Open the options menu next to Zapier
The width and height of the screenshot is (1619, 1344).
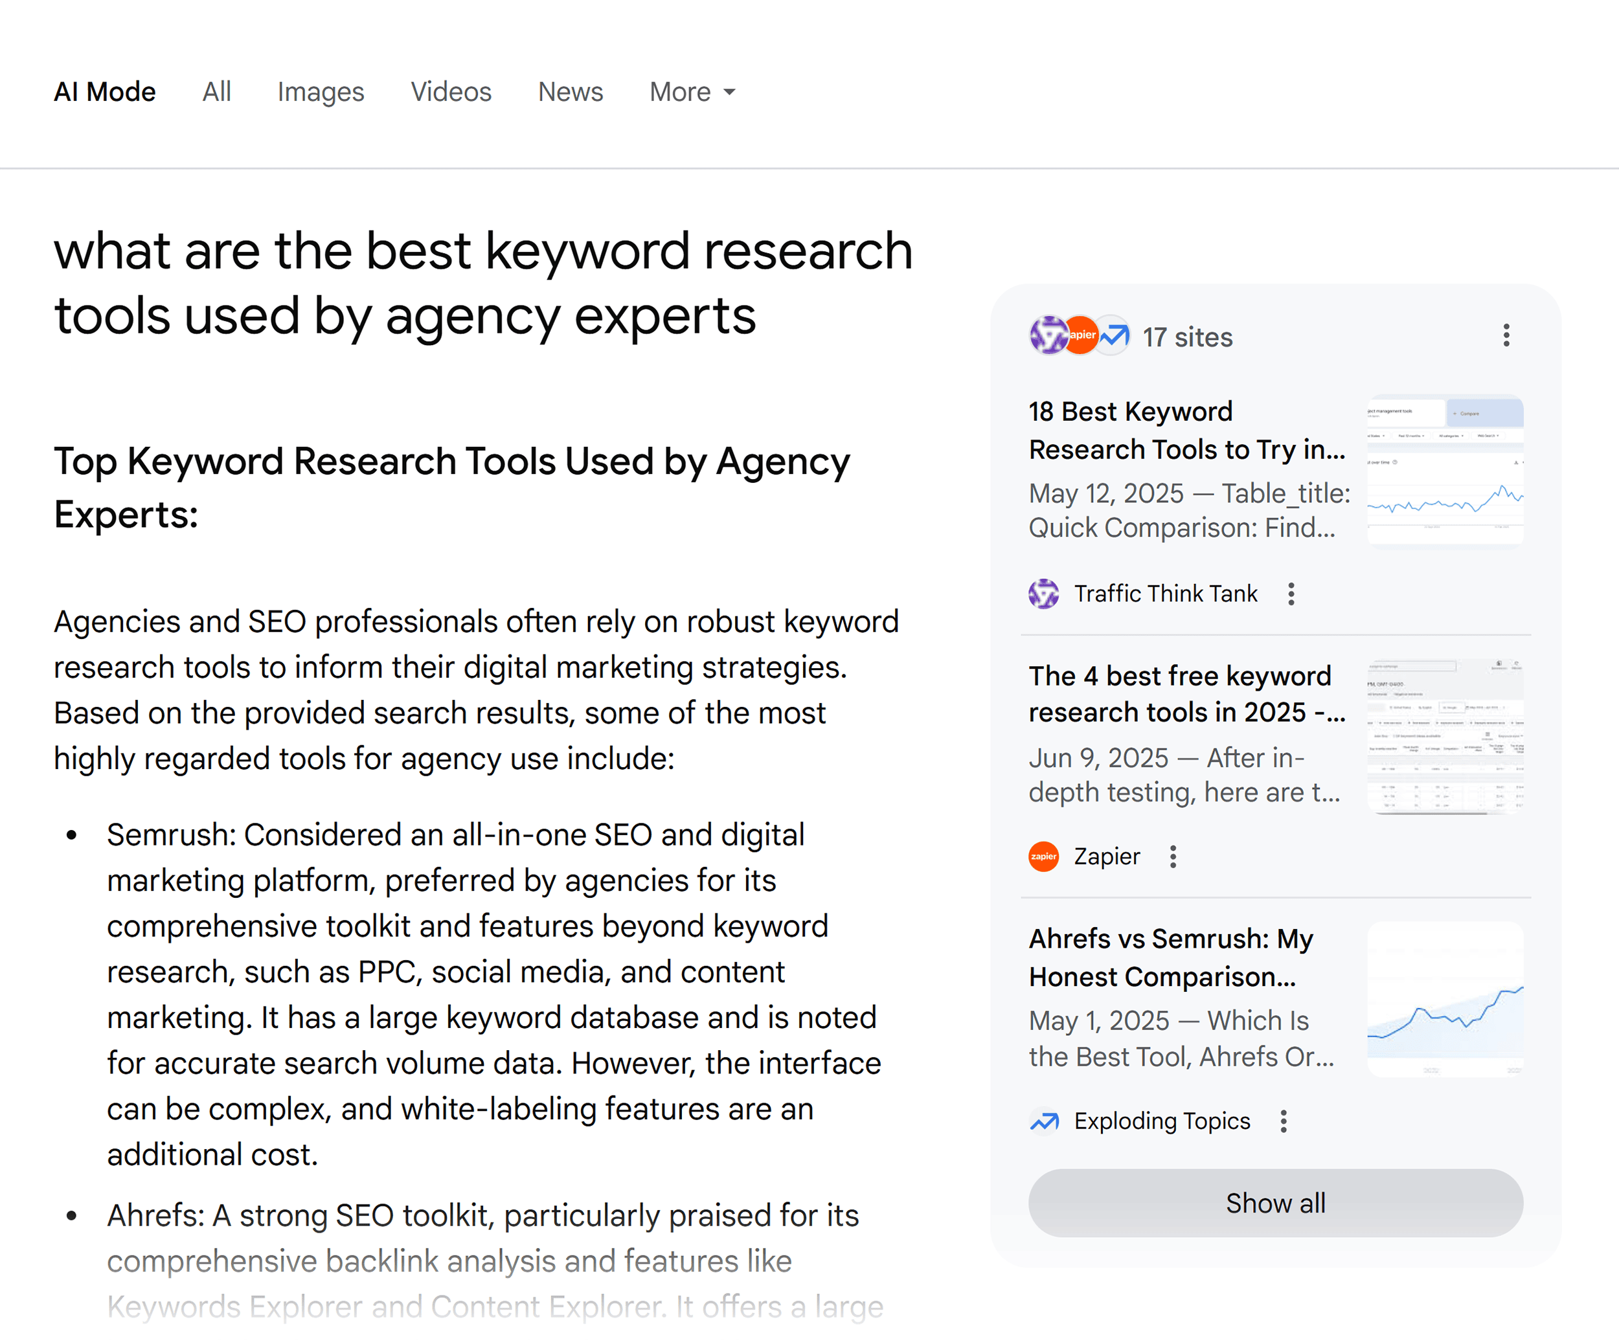click(1173, 856)
